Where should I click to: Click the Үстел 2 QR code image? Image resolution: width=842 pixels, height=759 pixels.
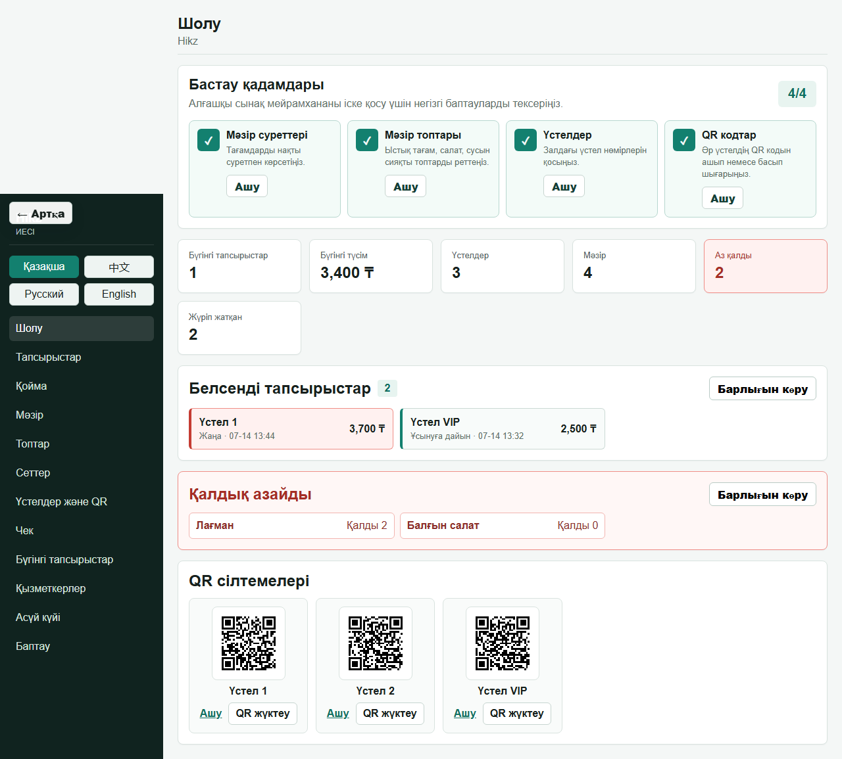pyautogui.click(x=376, y=643)
